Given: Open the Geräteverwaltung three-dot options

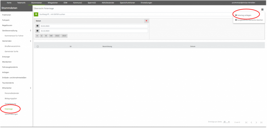Looking at the screenshot, I should tap(31, 31).
